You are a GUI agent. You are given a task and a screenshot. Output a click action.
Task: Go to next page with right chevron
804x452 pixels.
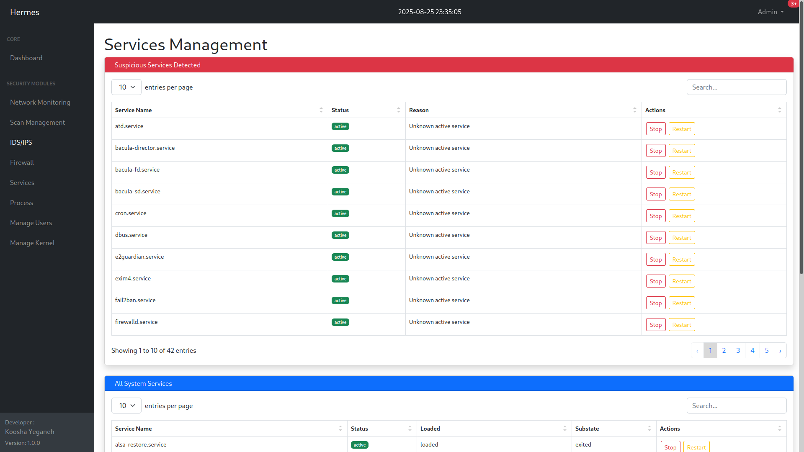(x=781, y=350)
